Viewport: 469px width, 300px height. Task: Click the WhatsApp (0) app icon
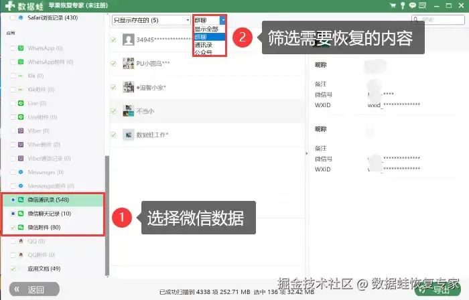(x=21, y=48)
